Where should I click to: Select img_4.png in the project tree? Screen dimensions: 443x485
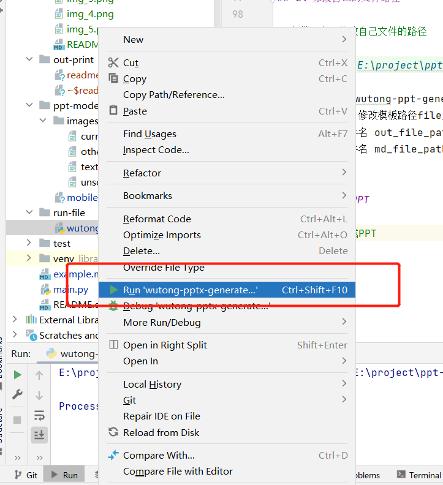click(90, 14)
